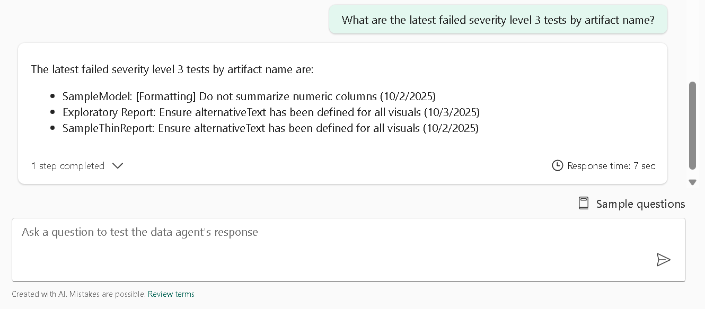This screenshot has height=309, width=705.
Task: Click the Sample questions label
Action: [640, 204]
